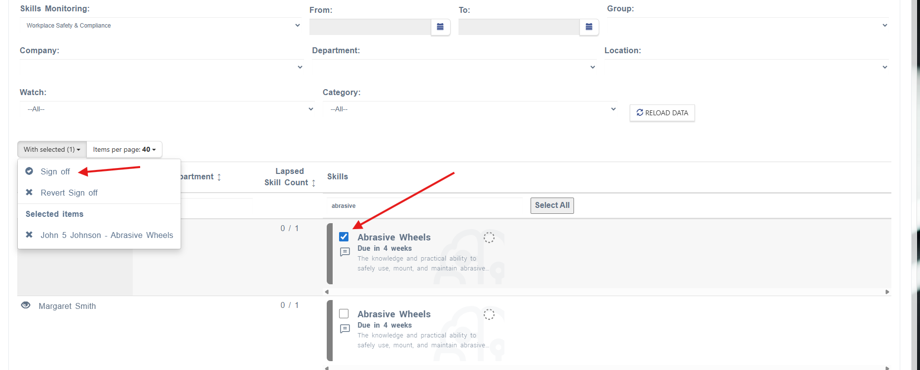Image resolution: width=920 pixels, height=370 pixels.
Task: Open the To date calendar picker
Action: coord(589,27)
